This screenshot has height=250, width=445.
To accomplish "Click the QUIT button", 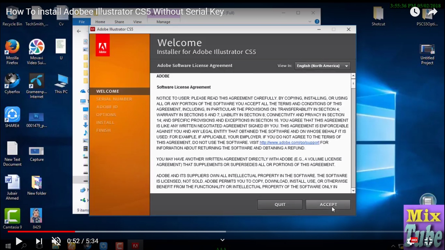I will pyautogui.click(x=280, y=204).
